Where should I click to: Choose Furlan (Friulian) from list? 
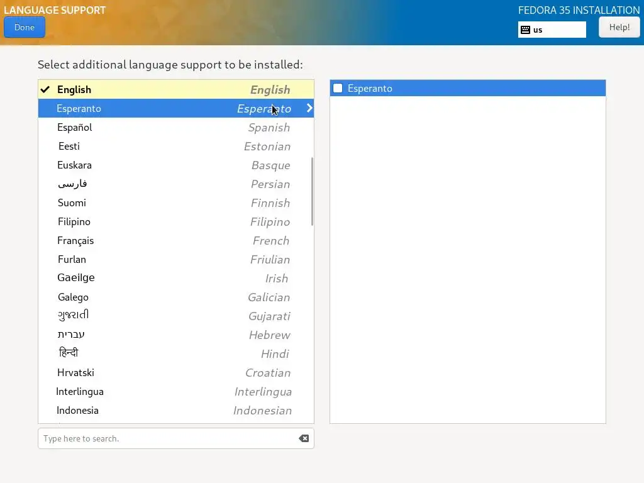click(176, 260)
